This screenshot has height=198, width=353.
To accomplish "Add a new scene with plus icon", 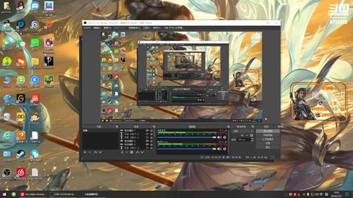I will (x=85, y=152).
